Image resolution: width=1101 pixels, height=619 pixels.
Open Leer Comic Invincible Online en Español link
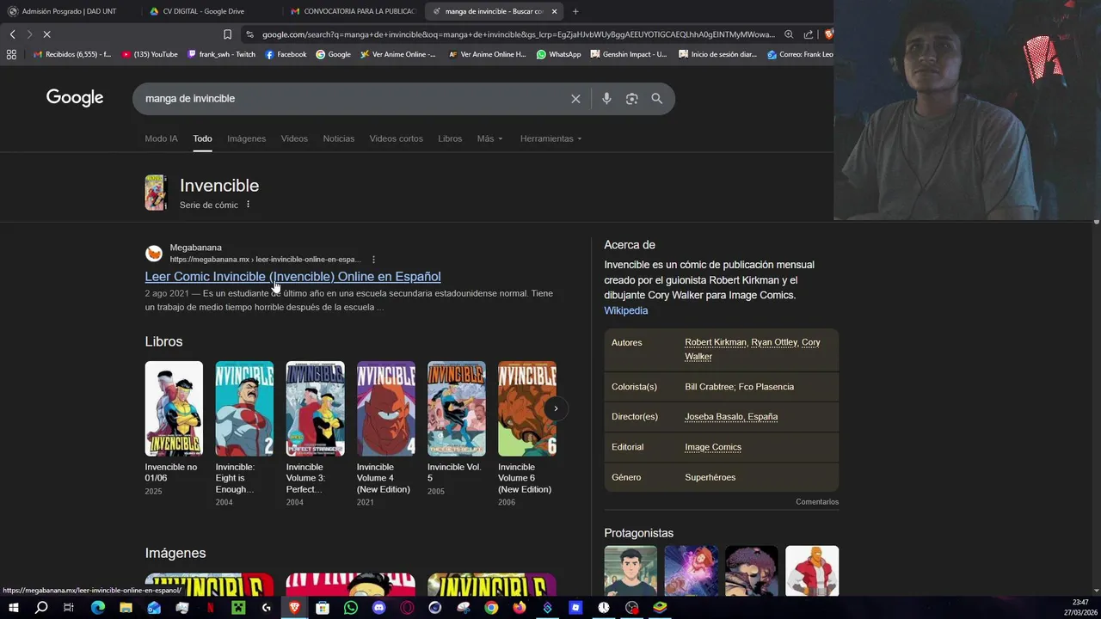(x=292, y=276)
